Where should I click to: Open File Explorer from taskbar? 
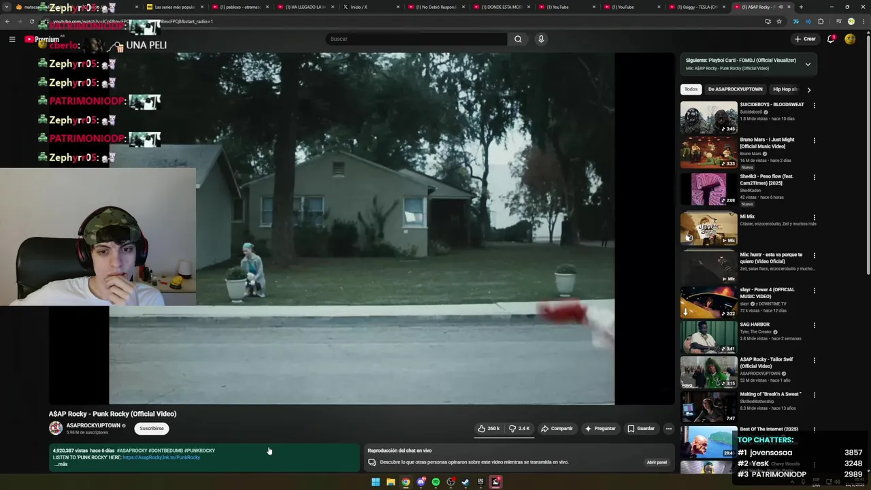point(391,482)
